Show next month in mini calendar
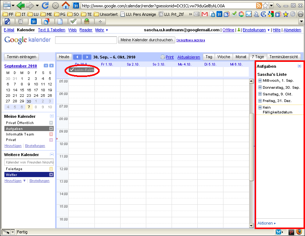Image resolution: width=305 pixels, height=236 pixels. pyautogui.click(x=51, y=66)
